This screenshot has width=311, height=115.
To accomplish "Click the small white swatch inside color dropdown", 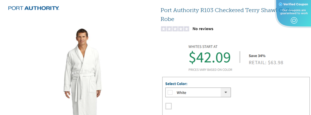I will [170, 93].
